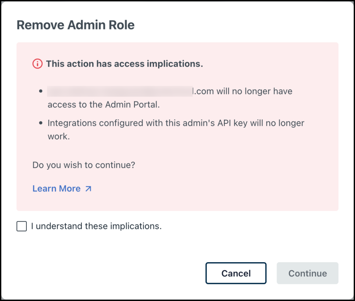This screenshot has width=355, height=301.
Task: Click the Remove Admin Role dialog title
Action: [x=76, y=25]
